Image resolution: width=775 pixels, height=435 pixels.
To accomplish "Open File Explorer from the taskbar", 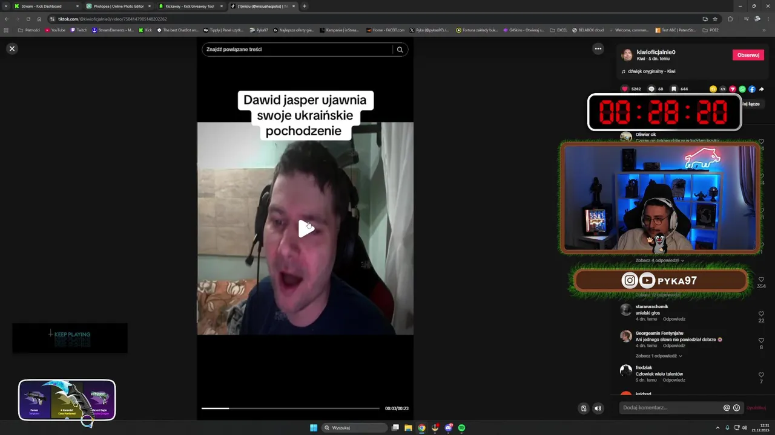I will point(408,428).
